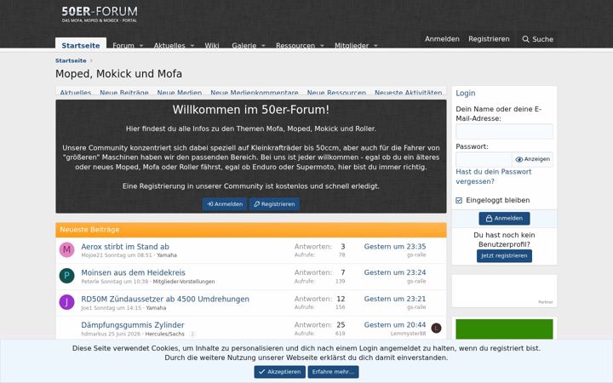Click avatar P of Moinsen thread
The height and width of the screenshot is (383, 613).
[x=67, y=276]
